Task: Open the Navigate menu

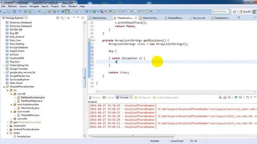Action: pyautogui.click(x=34, y=6)
